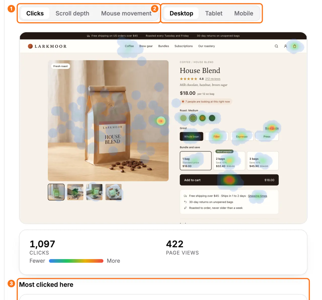Select the fourth product thumbnail
Viewport: 322px width, 300px height.
[113, 192]
